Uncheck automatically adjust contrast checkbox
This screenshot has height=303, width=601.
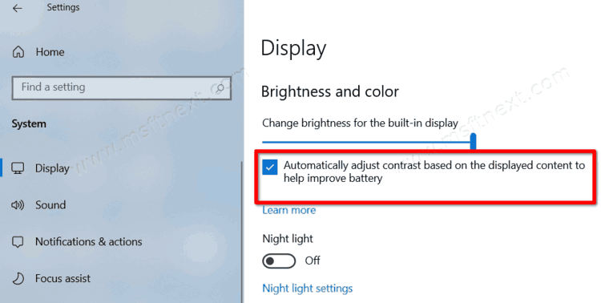pos(270,168)
